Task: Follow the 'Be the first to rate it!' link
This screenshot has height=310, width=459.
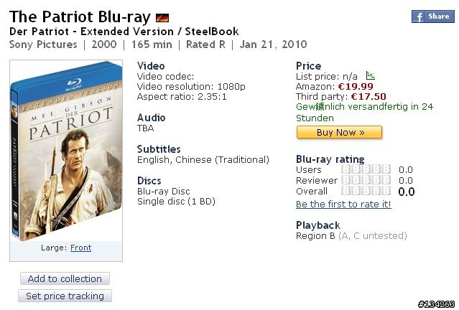Action: click(343, 204)
